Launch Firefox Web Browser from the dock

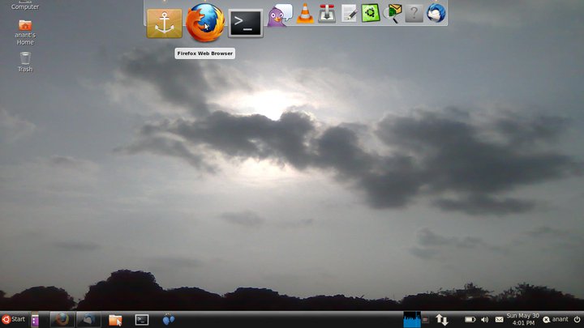point(204,22)
